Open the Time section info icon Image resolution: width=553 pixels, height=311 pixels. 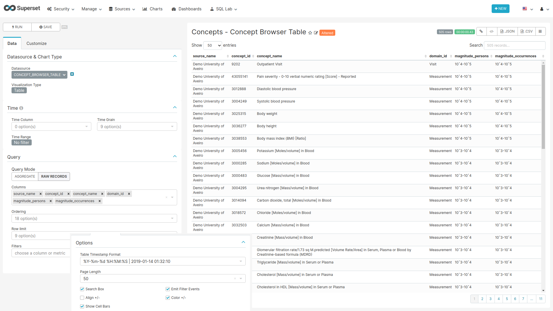tap(21, 108)
